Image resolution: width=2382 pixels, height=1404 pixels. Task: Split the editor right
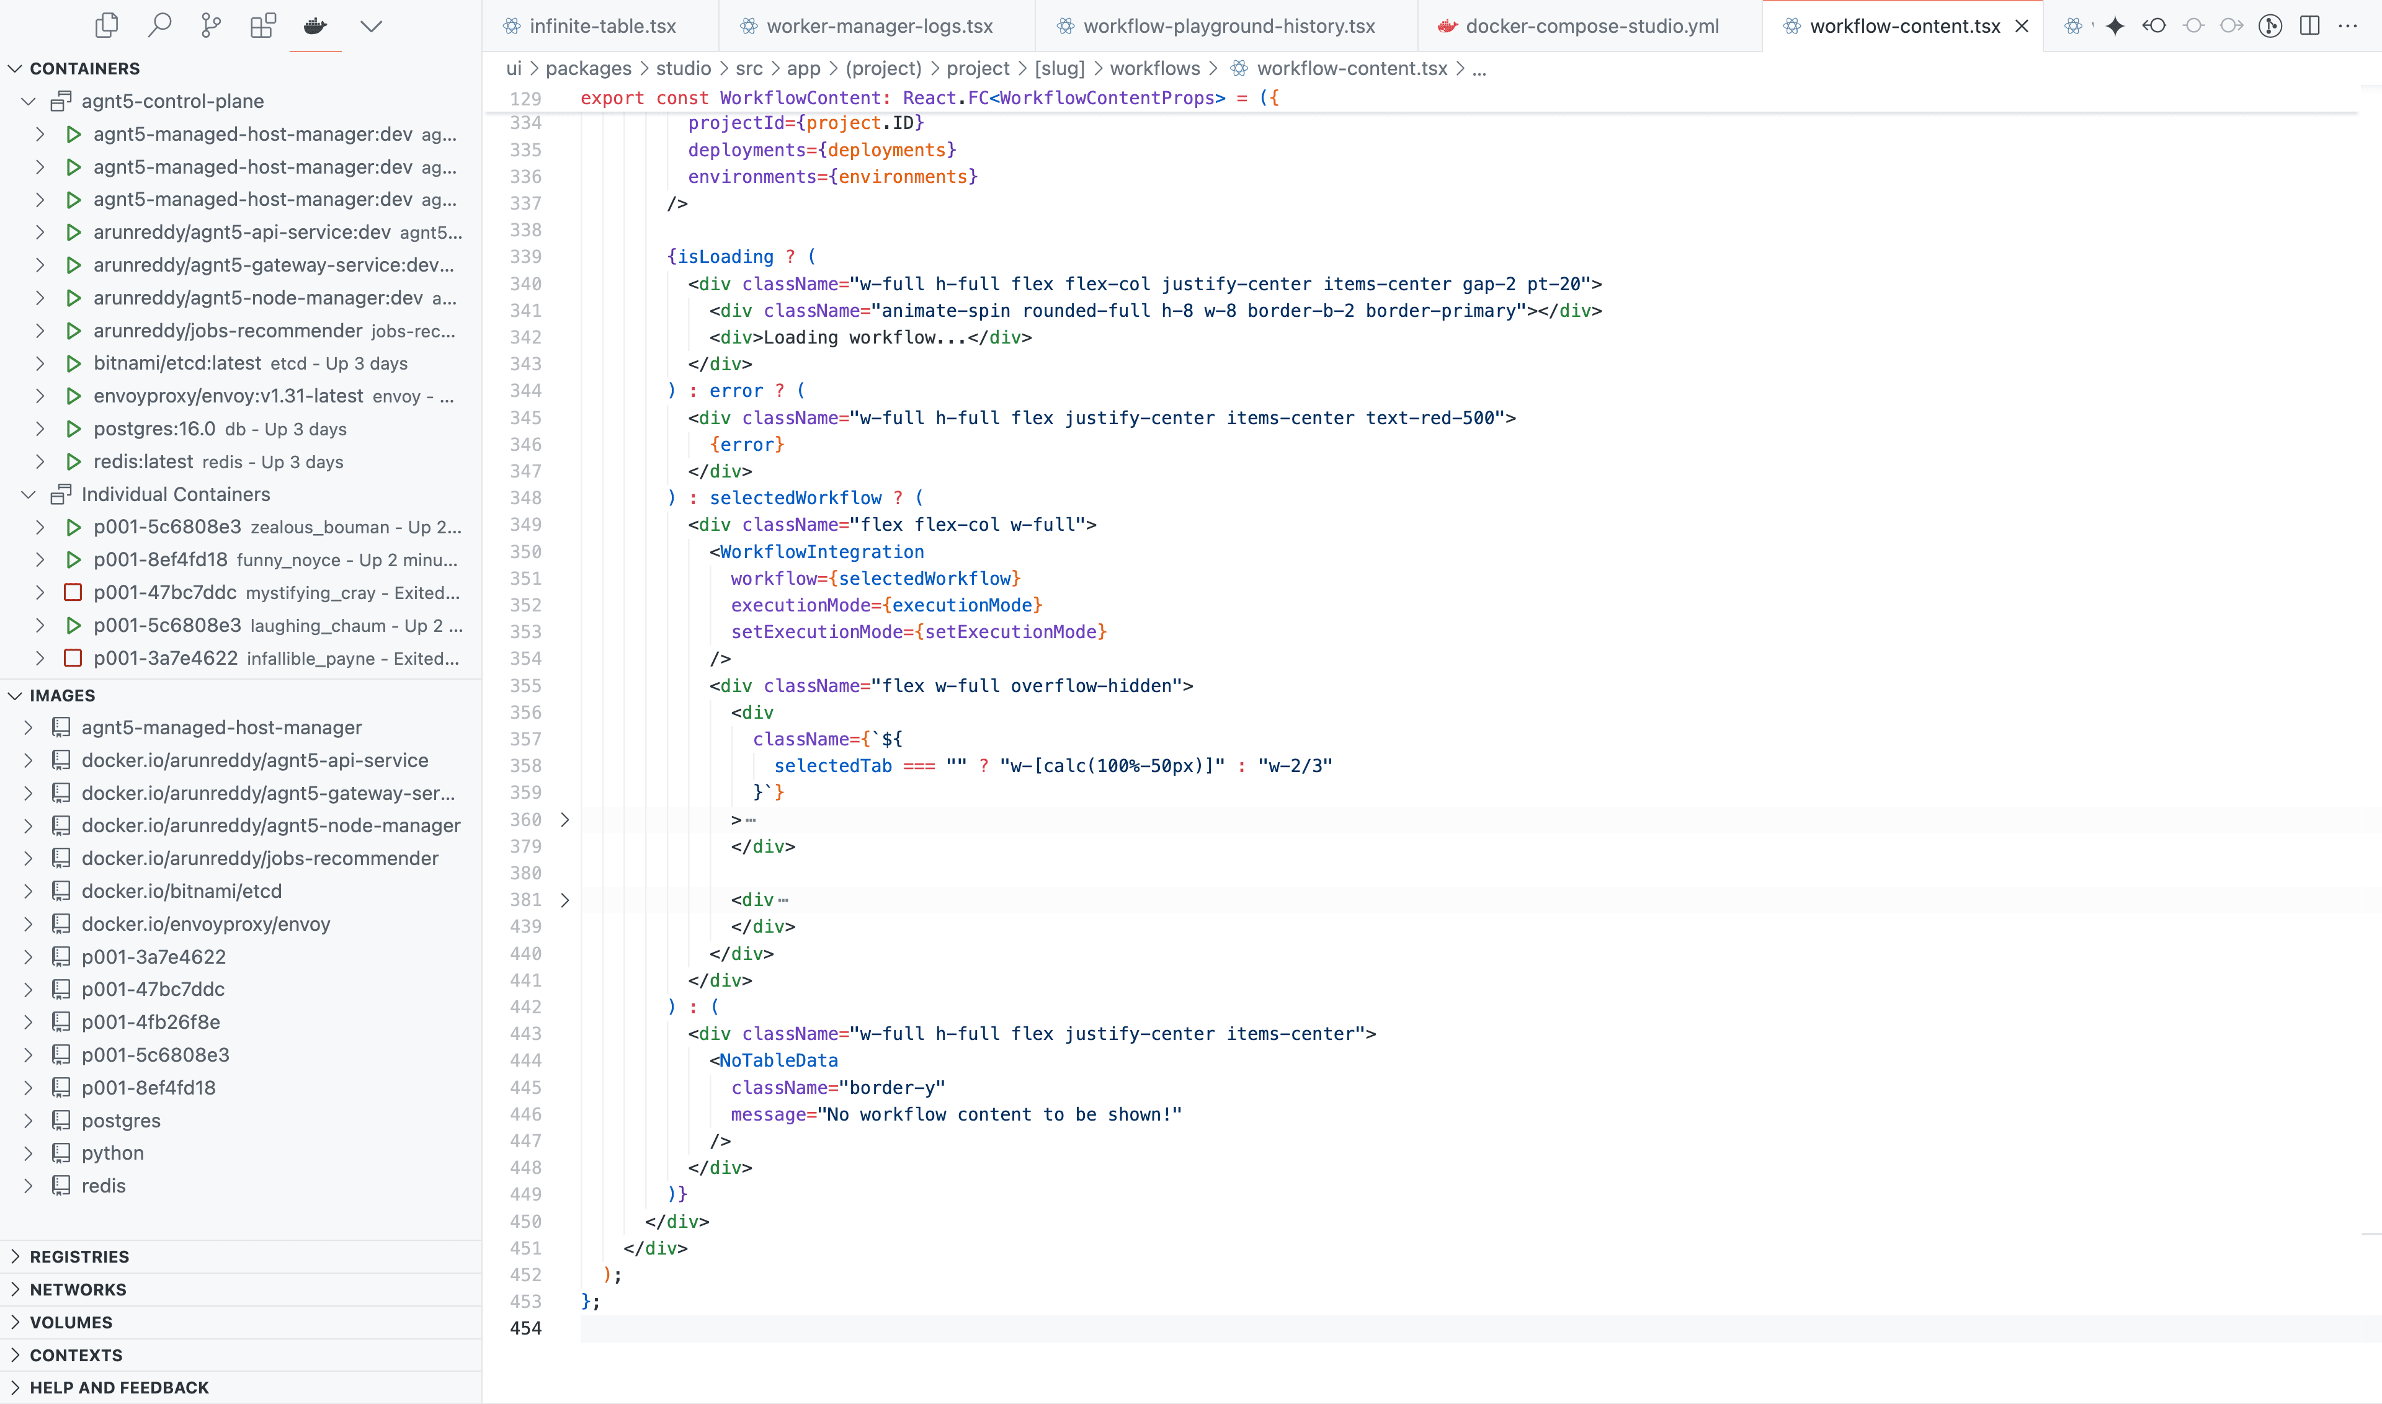pos(2310,27)
